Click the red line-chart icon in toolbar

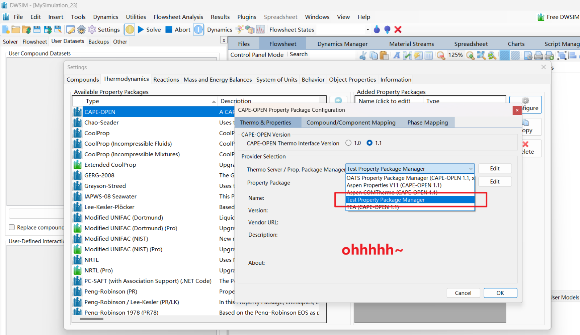260,29
